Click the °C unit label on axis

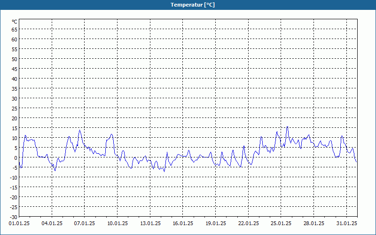[15, 22]
